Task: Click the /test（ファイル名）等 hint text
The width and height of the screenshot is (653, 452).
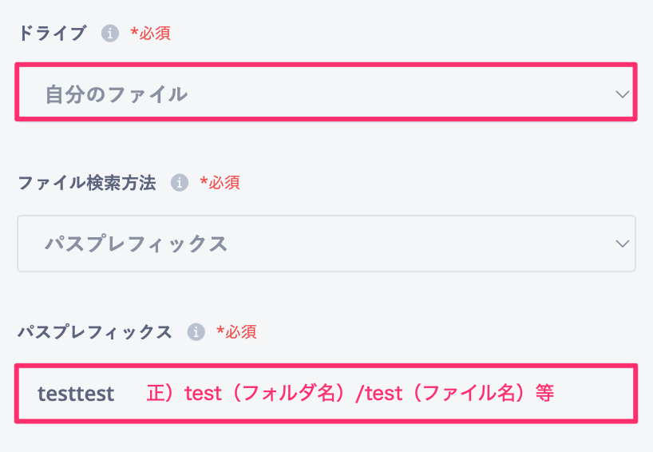Action: tap(454, 393)
